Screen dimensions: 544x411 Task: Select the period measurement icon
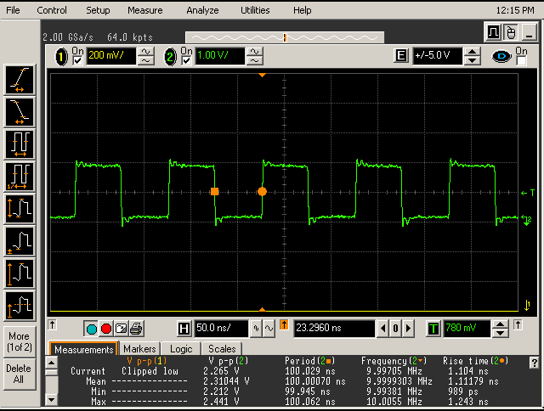[x=20, y=143]
